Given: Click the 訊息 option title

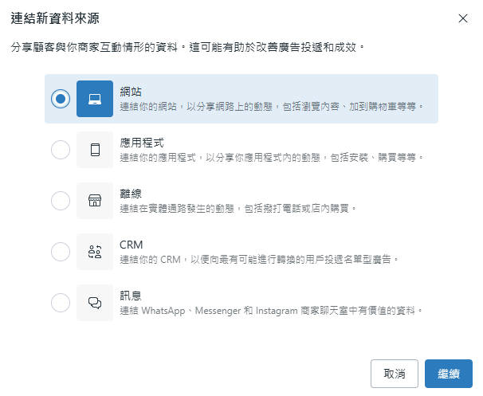Looking at the screenshot, I should [x=131, y=296].
